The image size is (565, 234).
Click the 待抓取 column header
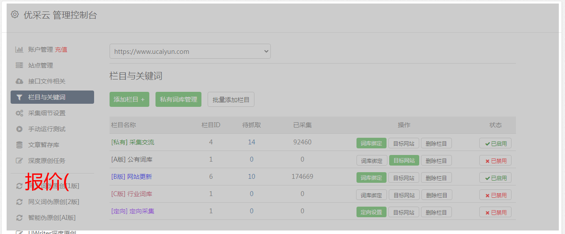(x=252, y=125)
